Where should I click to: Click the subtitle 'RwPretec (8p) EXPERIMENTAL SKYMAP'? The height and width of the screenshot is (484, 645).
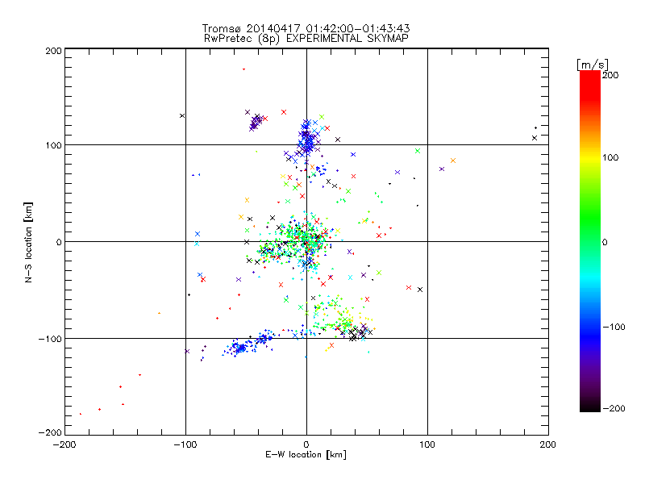tap(306, 39)
